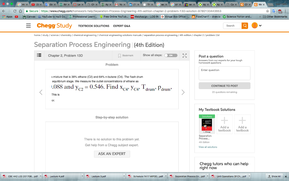This screenshot has width=289, height=181.
Task: Open View all solutions link
Action: pyautogui.click(x=208, y=147)
